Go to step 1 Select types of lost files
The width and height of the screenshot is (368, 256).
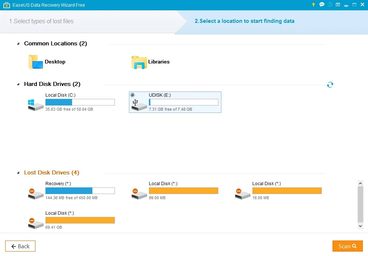[41, 21]
